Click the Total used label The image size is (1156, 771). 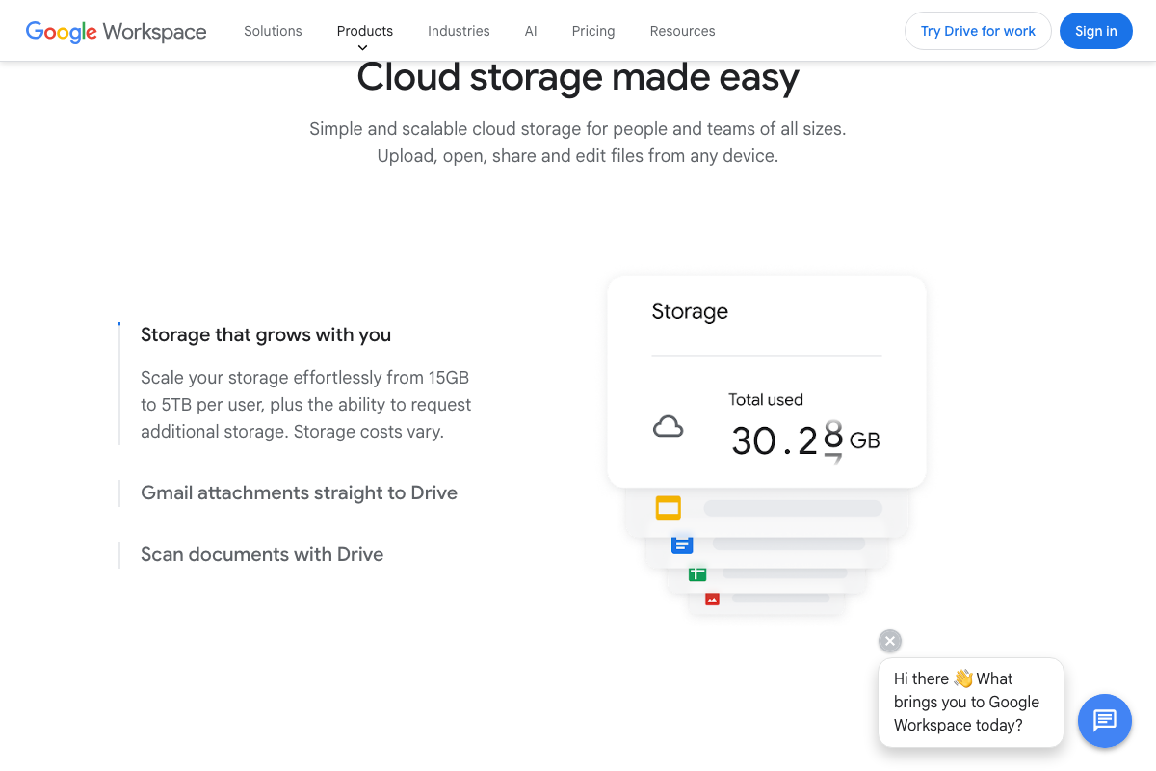pos(766,400)
